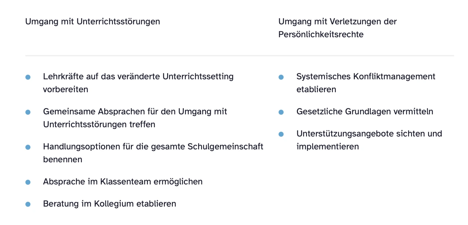Screen dimensions: 468x225
Task: Click the bullet before 'Unterstützungsangebote sichten'
Action: point(281,134)
